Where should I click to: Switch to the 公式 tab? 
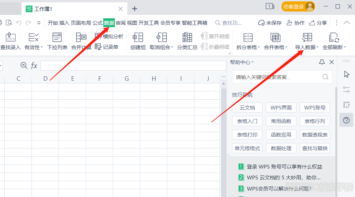[x=98, y=23]
